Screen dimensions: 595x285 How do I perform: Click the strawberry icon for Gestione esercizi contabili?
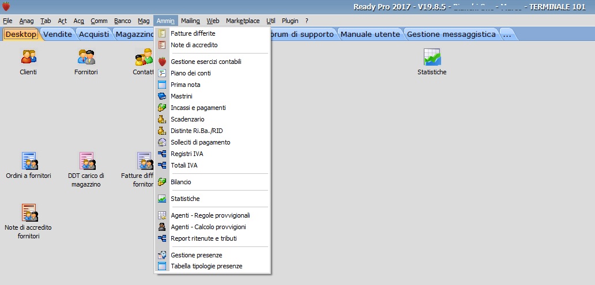pos(162,62)
